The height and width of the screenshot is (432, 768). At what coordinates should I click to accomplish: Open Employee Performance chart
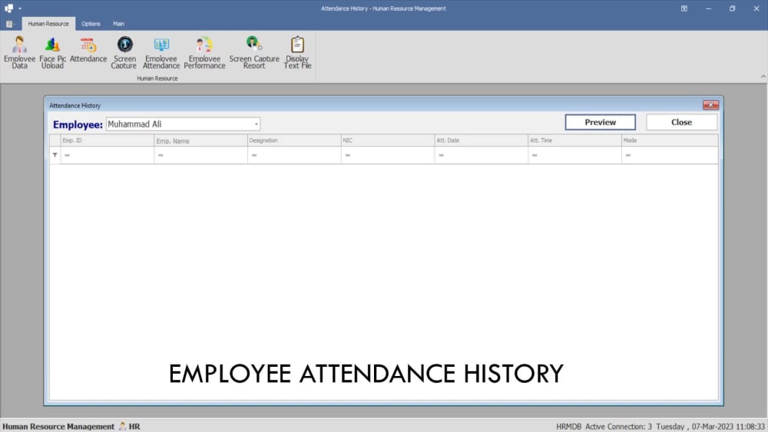205,52
